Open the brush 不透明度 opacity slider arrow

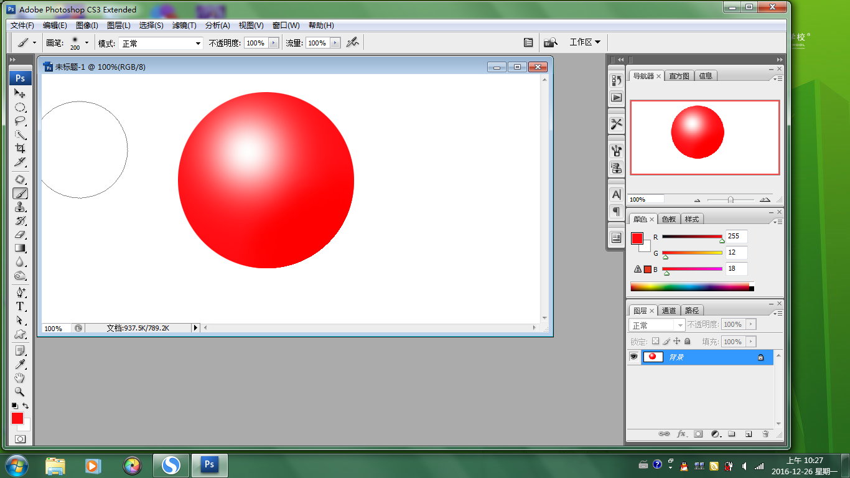pos(273,43)
